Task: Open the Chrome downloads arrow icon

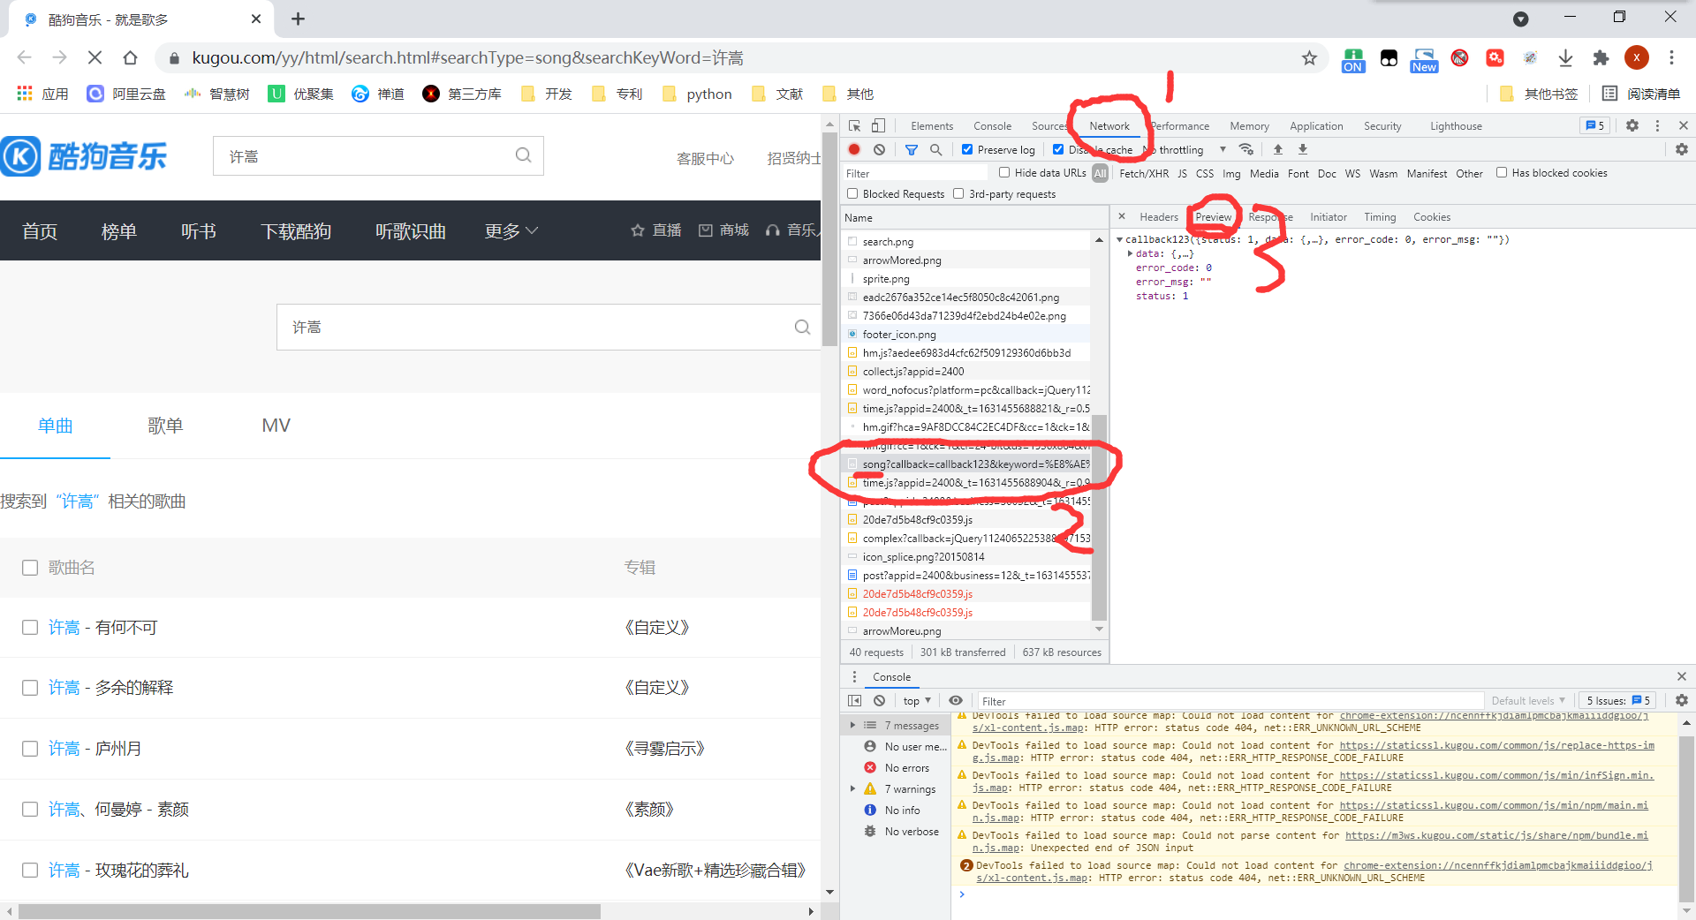Action: [x=1565, y=58]
